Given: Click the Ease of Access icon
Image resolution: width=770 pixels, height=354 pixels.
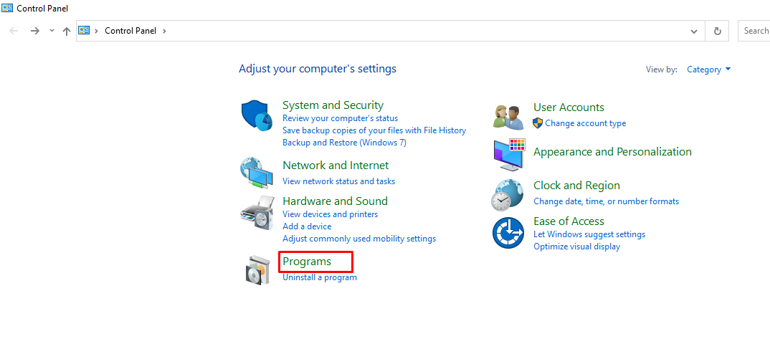Looking at the screenshot, I should tap(508, 233).
